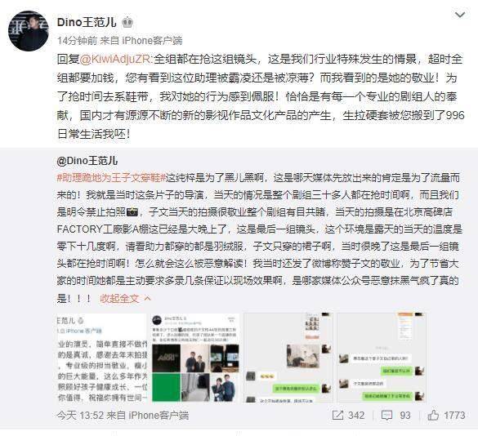Collapse full text via 收起全文
Screen dimensions: 478x436
(x=125, y=298)
